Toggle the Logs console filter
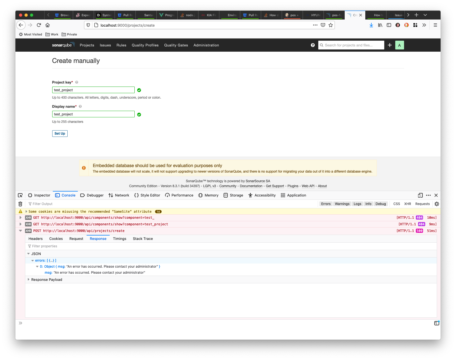 point(357,204)
